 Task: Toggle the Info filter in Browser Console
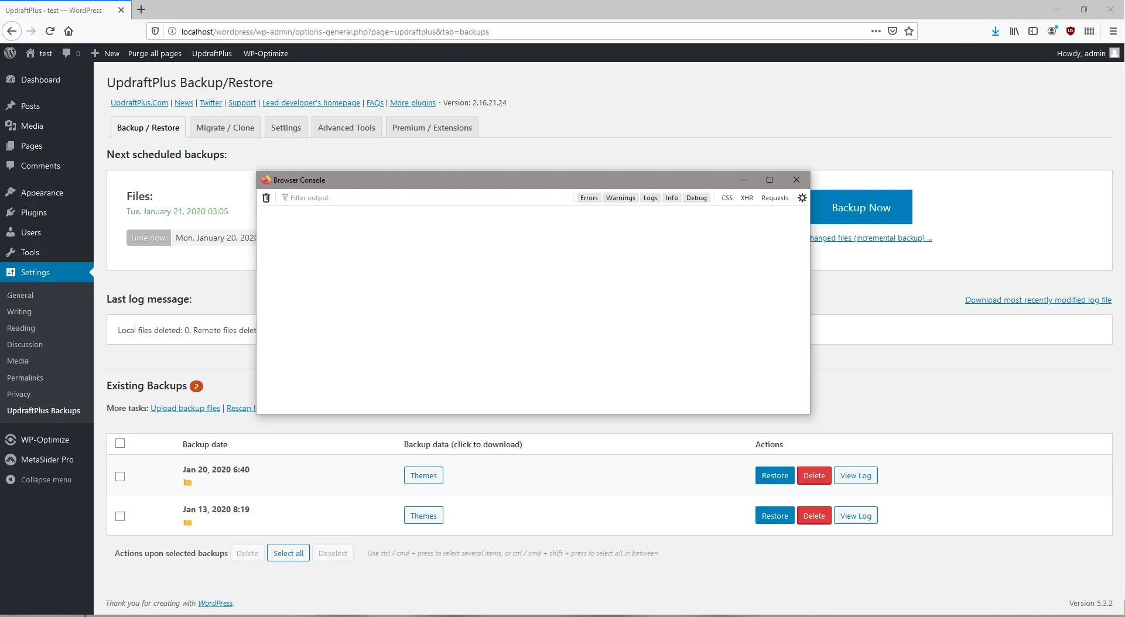[x=672, y=198]
